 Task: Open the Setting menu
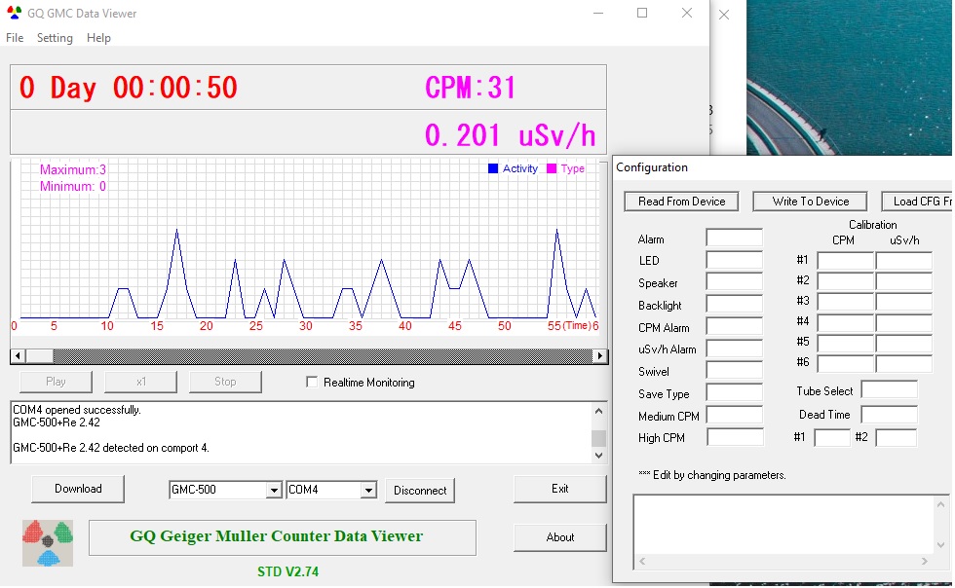point(55,38)
